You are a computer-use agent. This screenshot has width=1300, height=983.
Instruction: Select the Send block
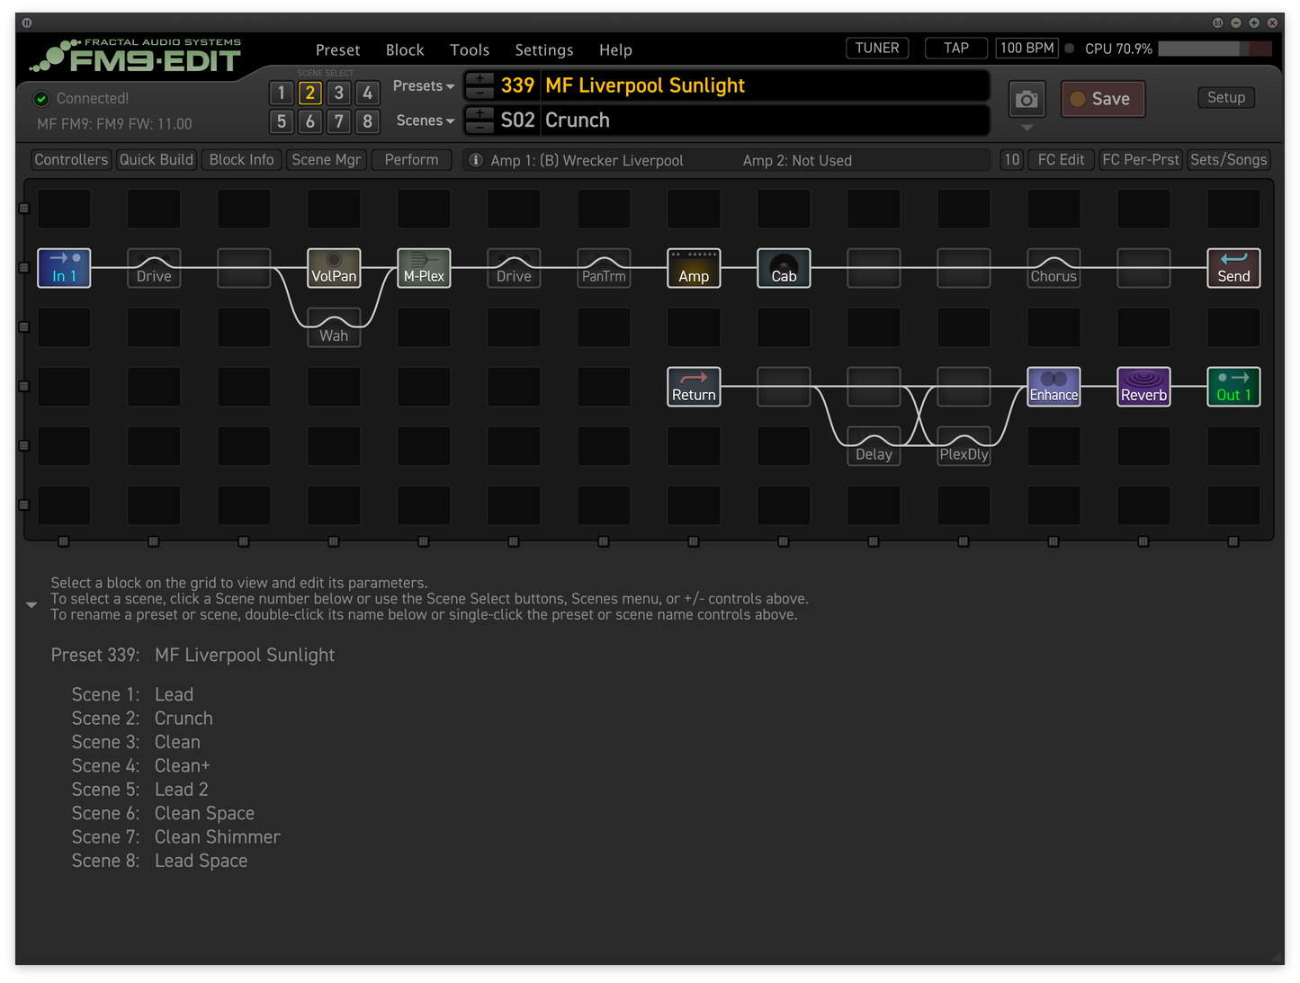pyautogui.click(x=1233, y=268)
